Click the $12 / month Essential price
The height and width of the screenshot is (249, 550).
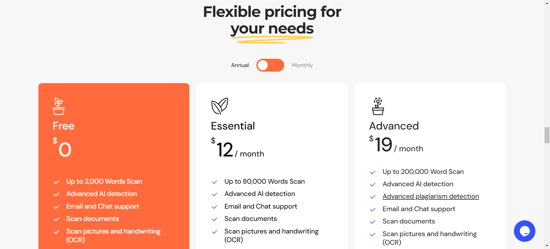pos(237,148)
